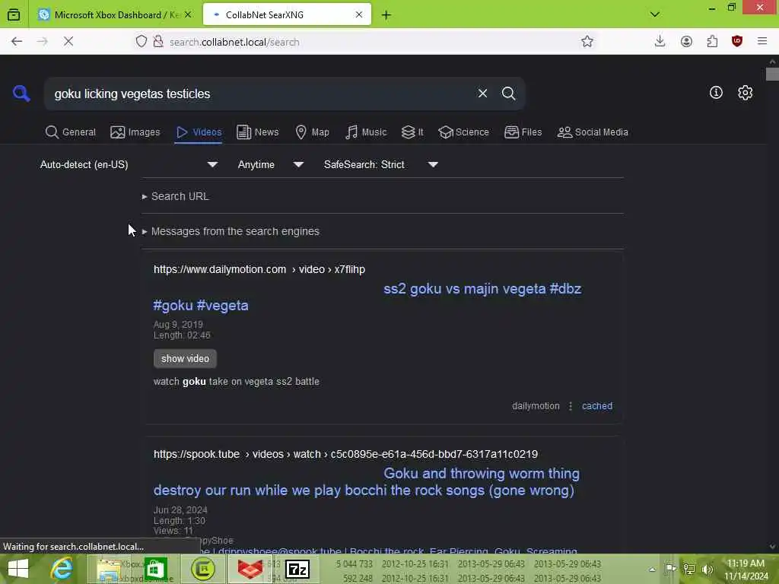Submit search with magnifier button

coord(508,94)
